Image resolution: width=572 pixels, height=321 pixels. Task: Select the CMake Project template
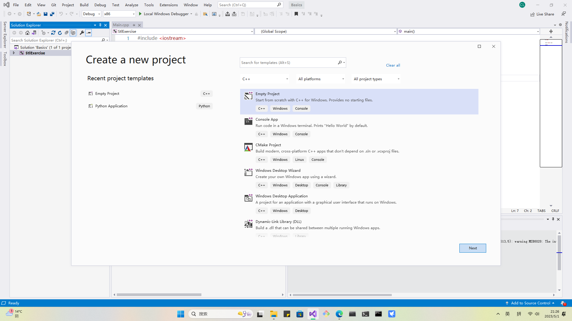[x=359, y=153]
